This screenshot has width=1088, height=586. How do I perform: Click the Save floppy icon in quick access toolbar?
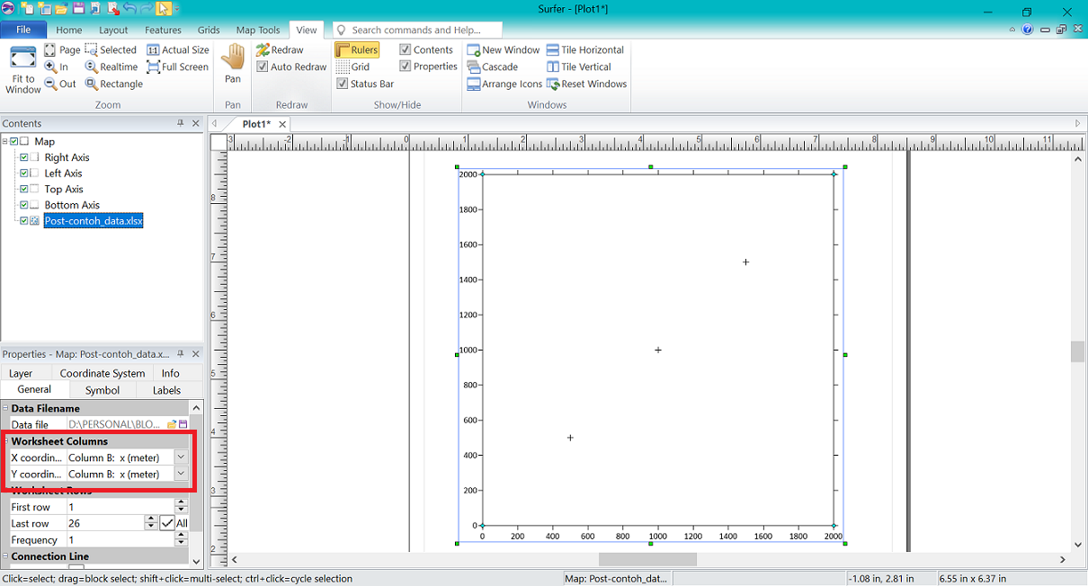[x=78, y=8]
